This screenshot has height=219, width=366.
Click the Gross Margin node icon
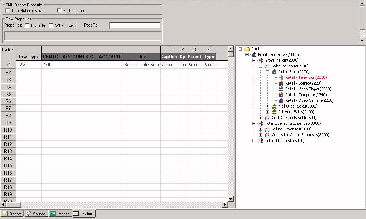[260, 60]
